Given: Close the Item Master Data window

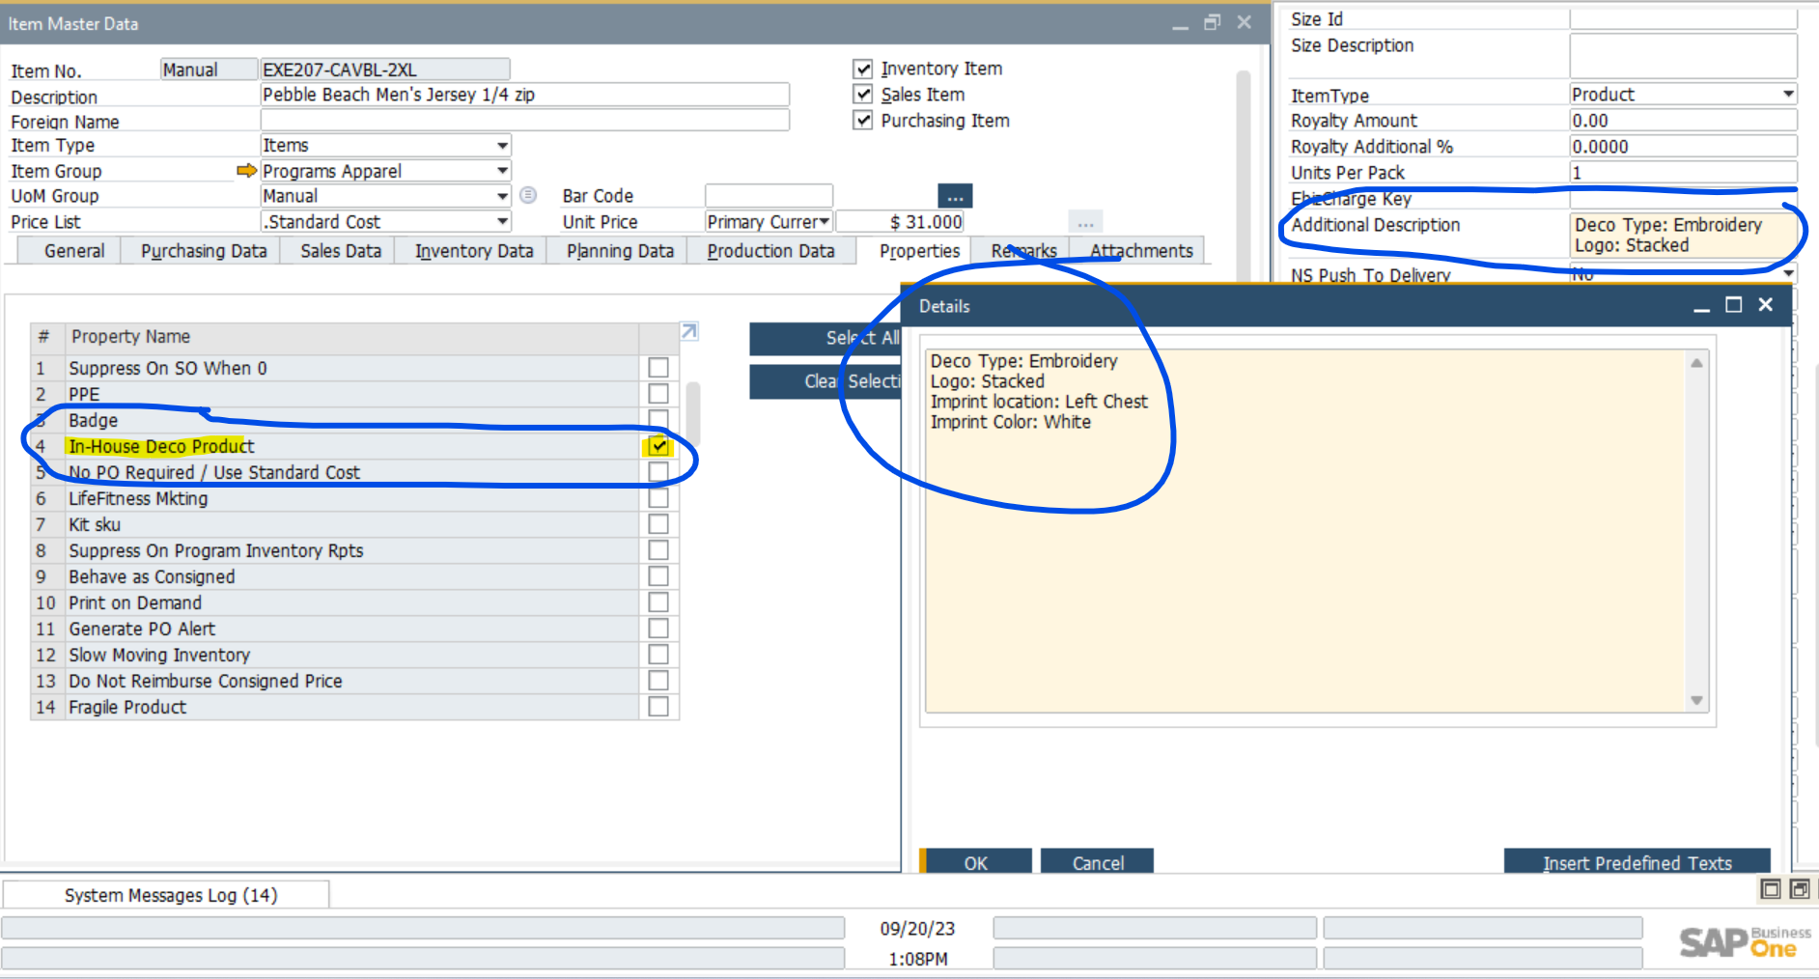Looking at the screenshot, I should pyautogui.click(x=1245, y=22).
